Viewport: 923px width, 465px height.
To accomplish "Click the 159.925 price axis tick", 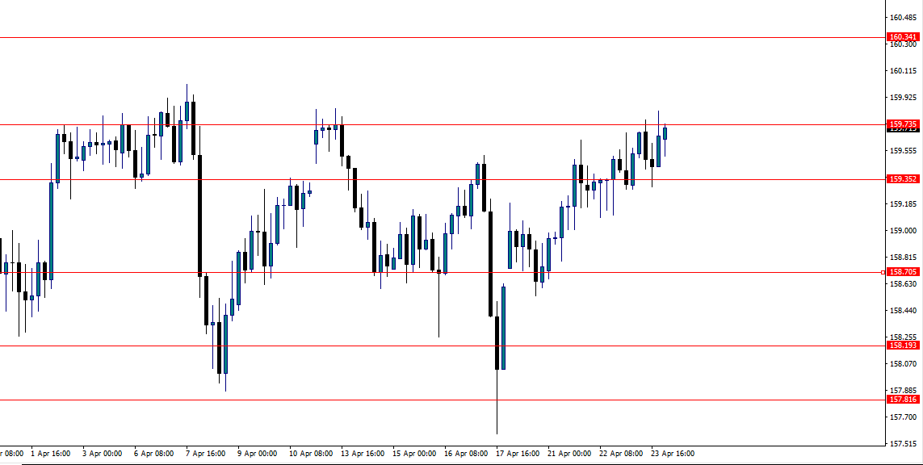I will point(903,97).
